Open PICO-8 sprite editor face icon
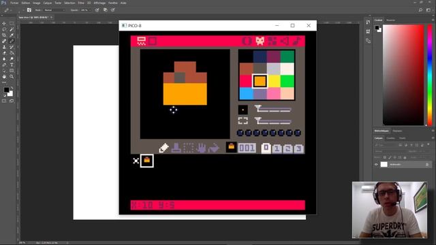Screen dimensions: 436x245 tap(260, 41)
